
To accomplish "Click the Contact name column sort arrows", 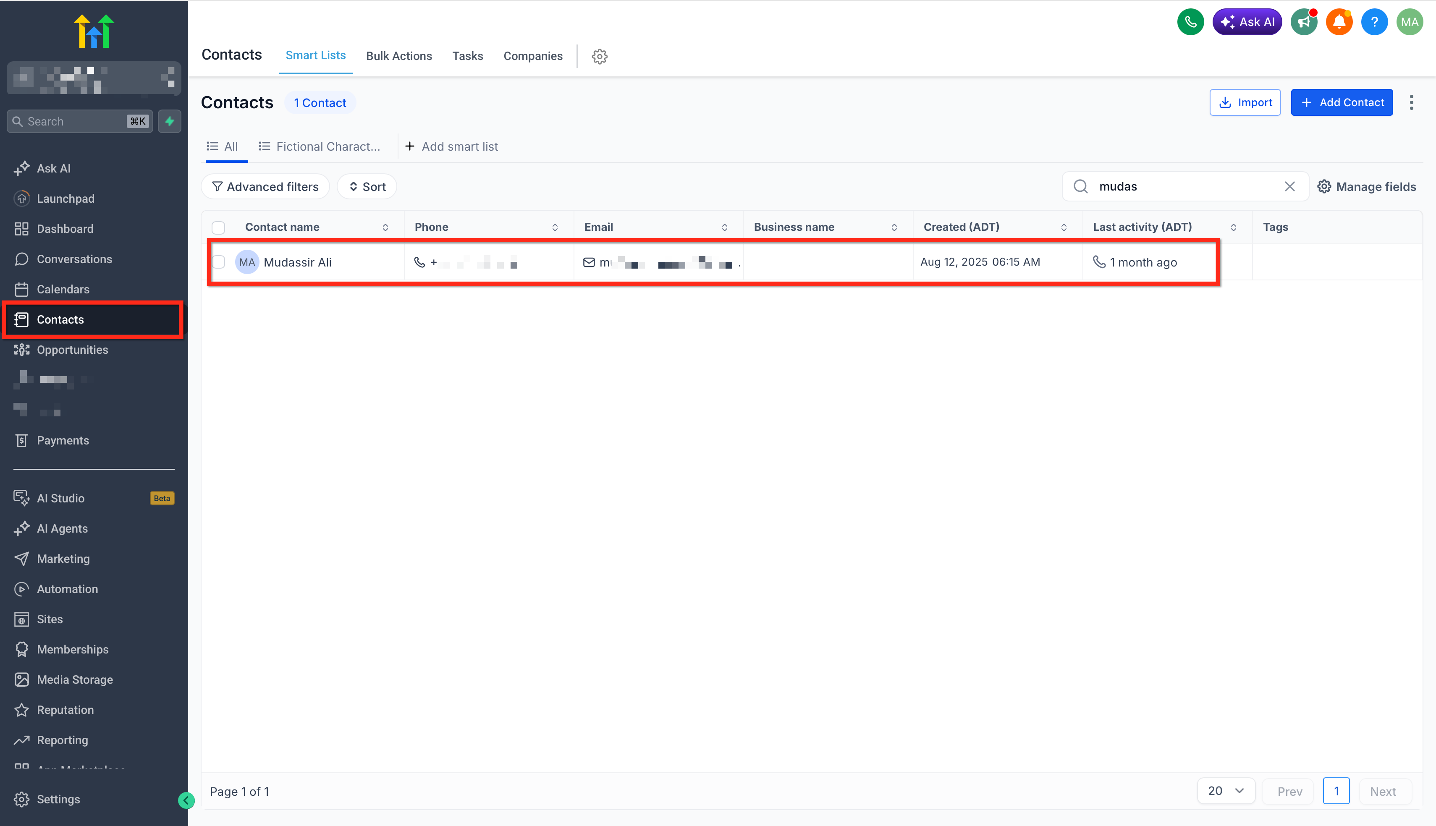I will [385, 227].
